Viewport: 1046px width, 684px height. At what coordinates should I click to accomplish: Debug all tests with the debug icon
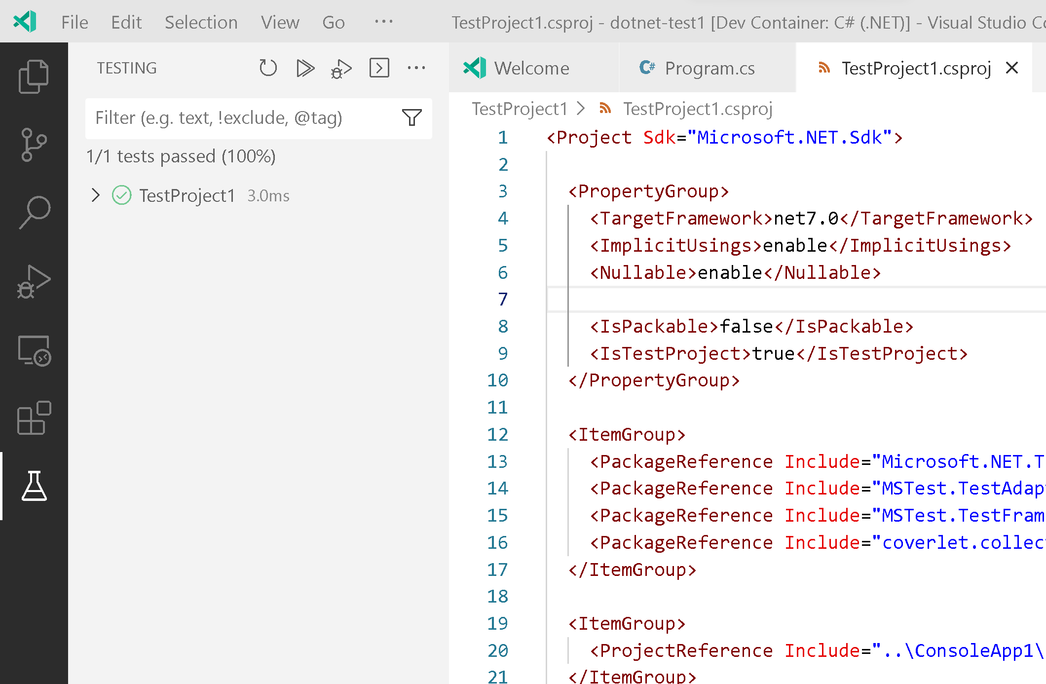pyautogui.click(x=341, y=68)
